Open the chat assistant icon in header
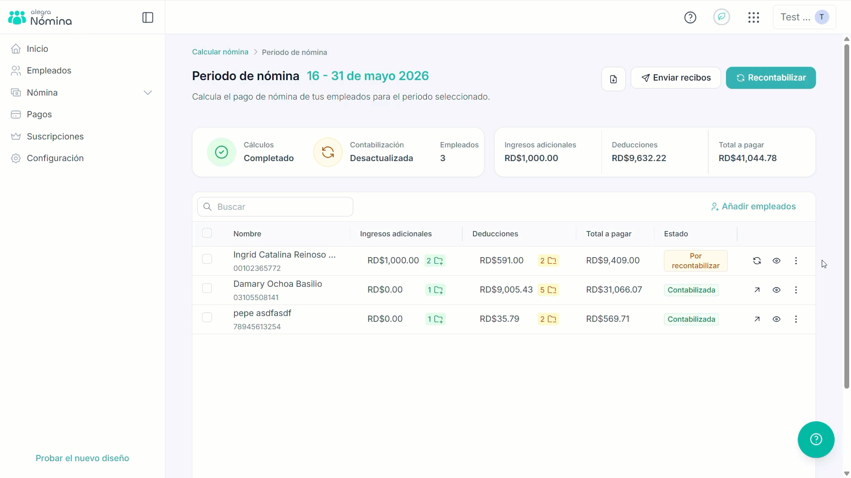851x478 pixels. click(722, 17)
